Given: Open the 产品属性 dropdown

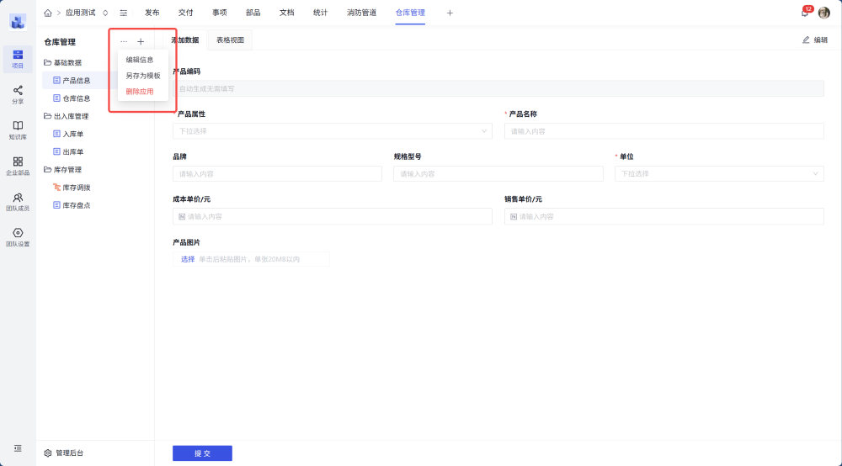Looking at the screenshot, I should 332,131.
